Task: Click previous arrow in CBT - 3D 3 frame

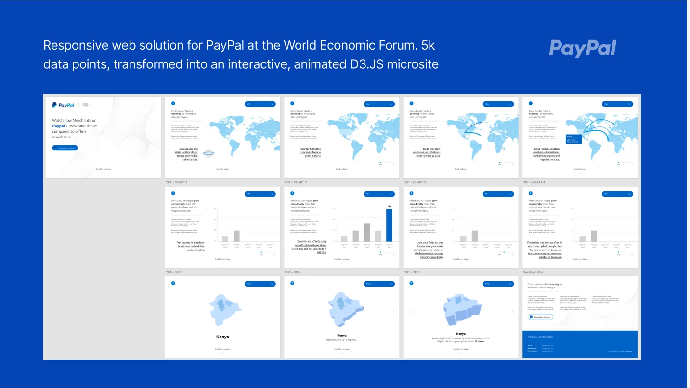Action: (x=410, y=312)
